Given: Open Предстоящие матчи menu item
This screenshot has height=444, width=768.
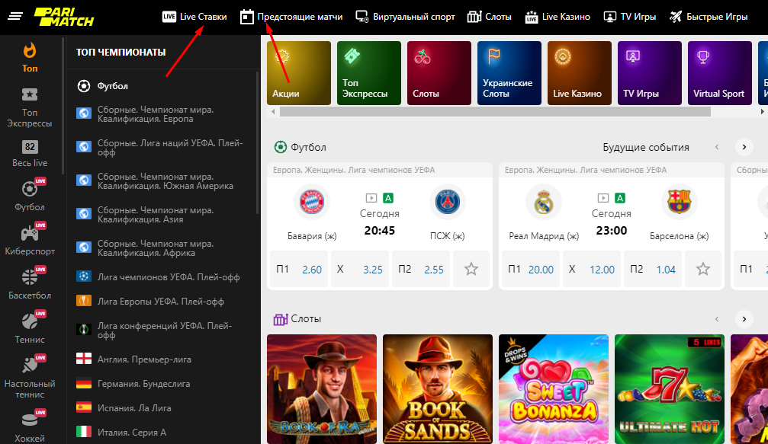Looking at the screenshot, I should pos(291,17).
